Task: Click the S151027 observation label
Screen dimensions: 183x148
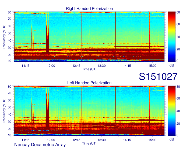Action: click(158, 76)
